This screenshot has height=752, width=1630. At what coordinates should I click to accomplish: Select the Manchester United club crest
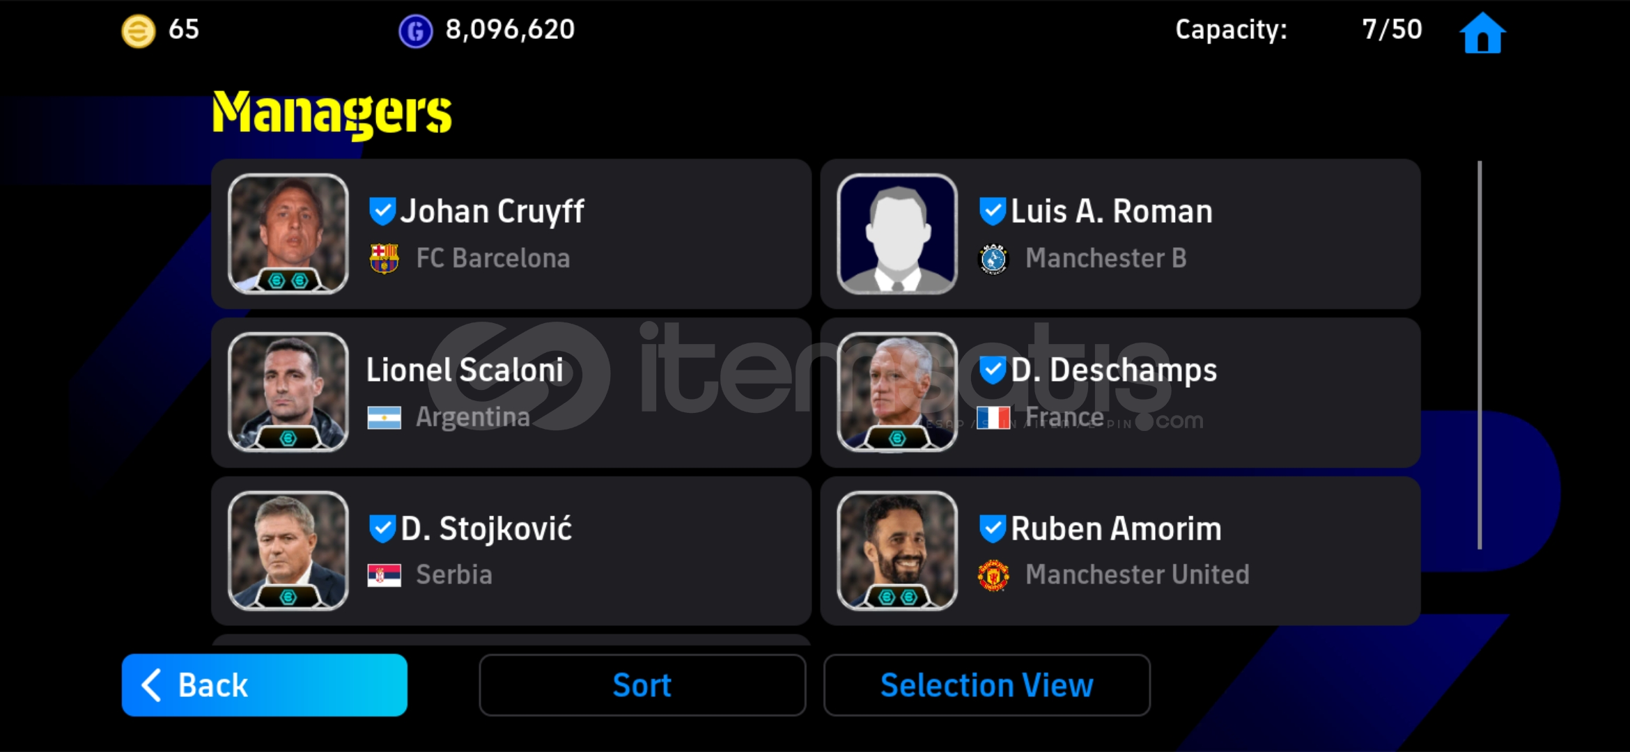pos(993,575)
